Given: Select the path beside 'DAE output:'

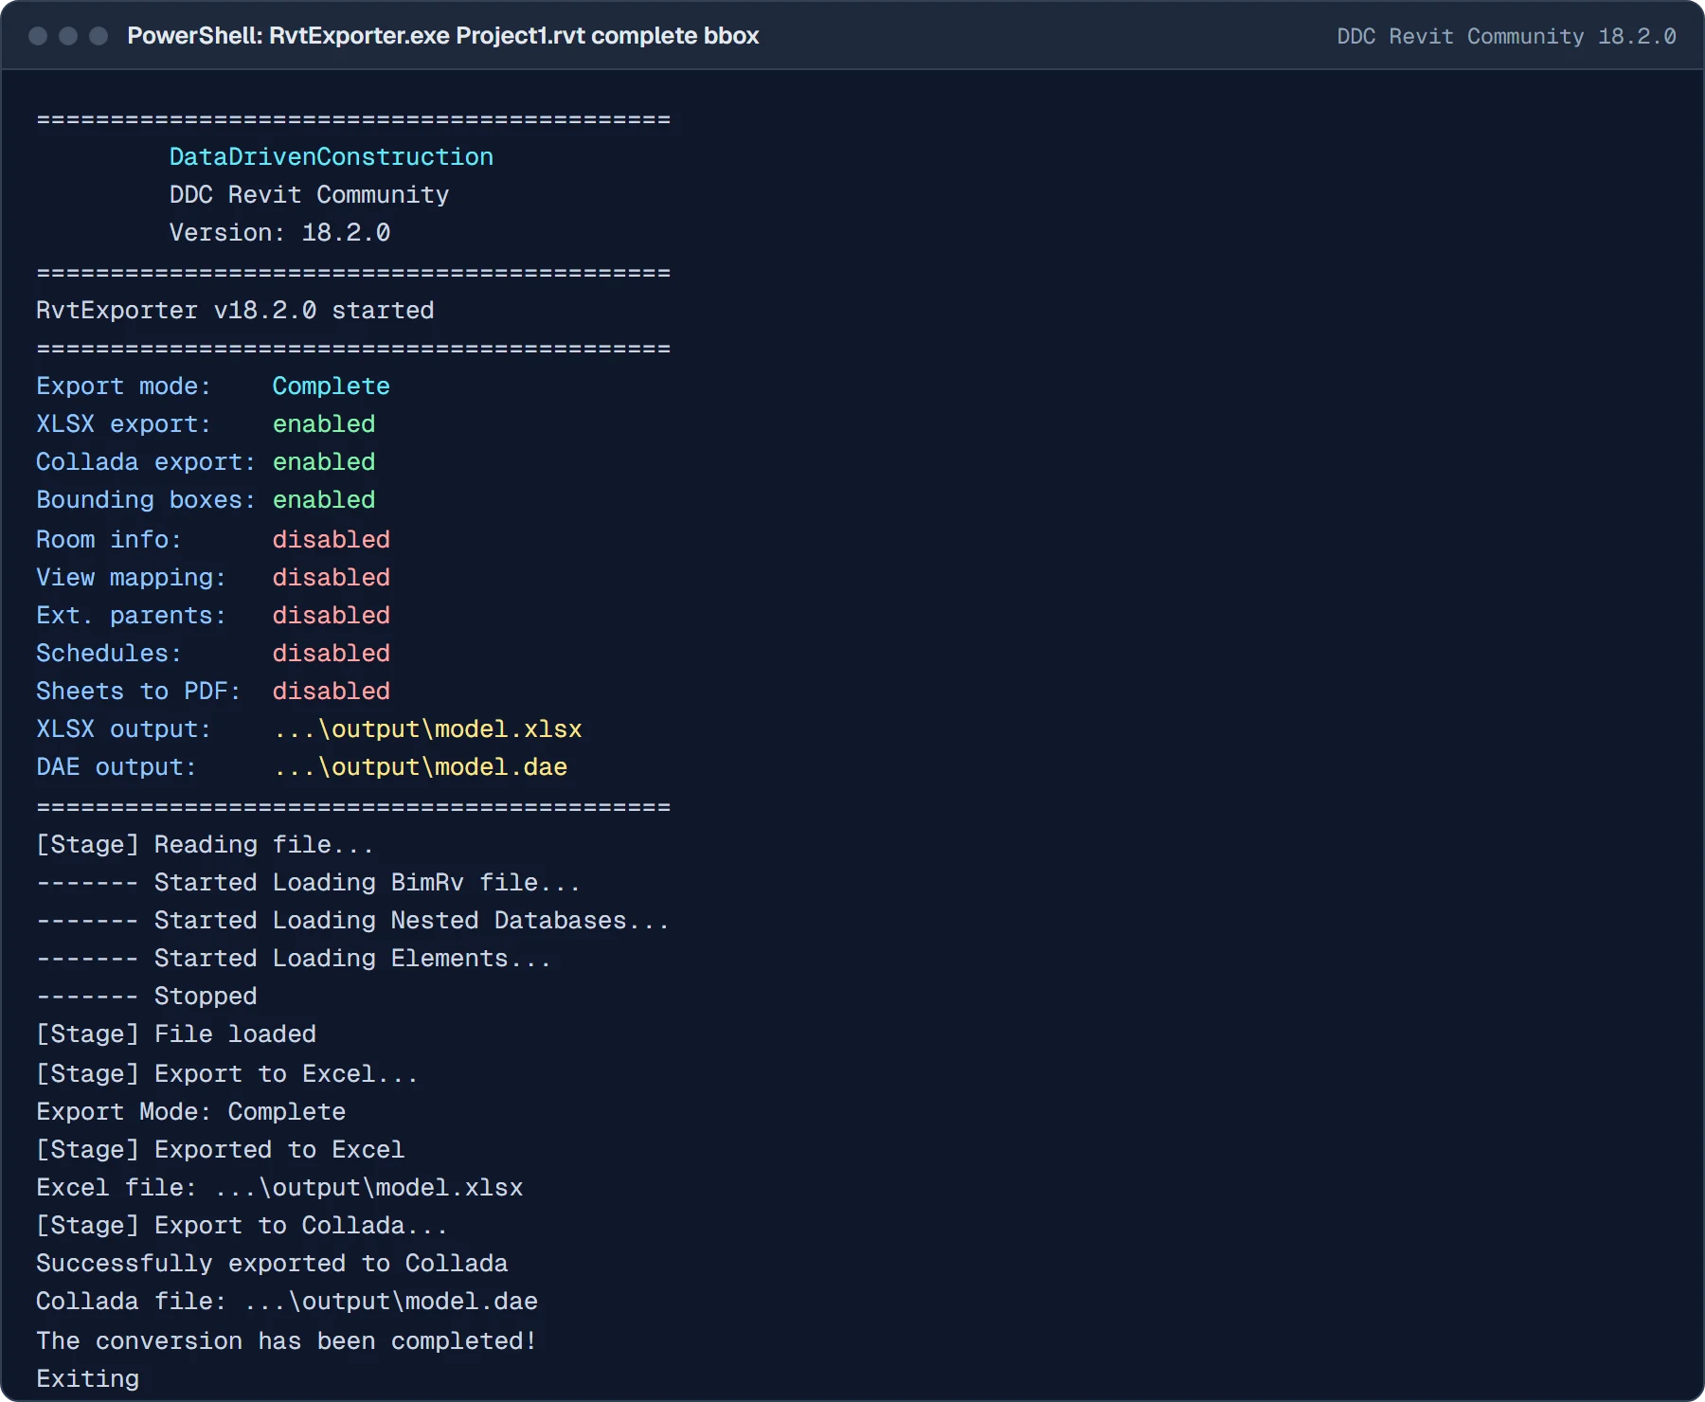Looking at the screenshot, I should pos(420,767).
